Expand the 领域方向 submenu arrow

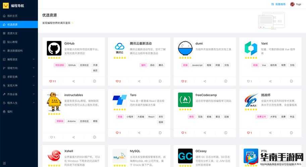(34, 68)
